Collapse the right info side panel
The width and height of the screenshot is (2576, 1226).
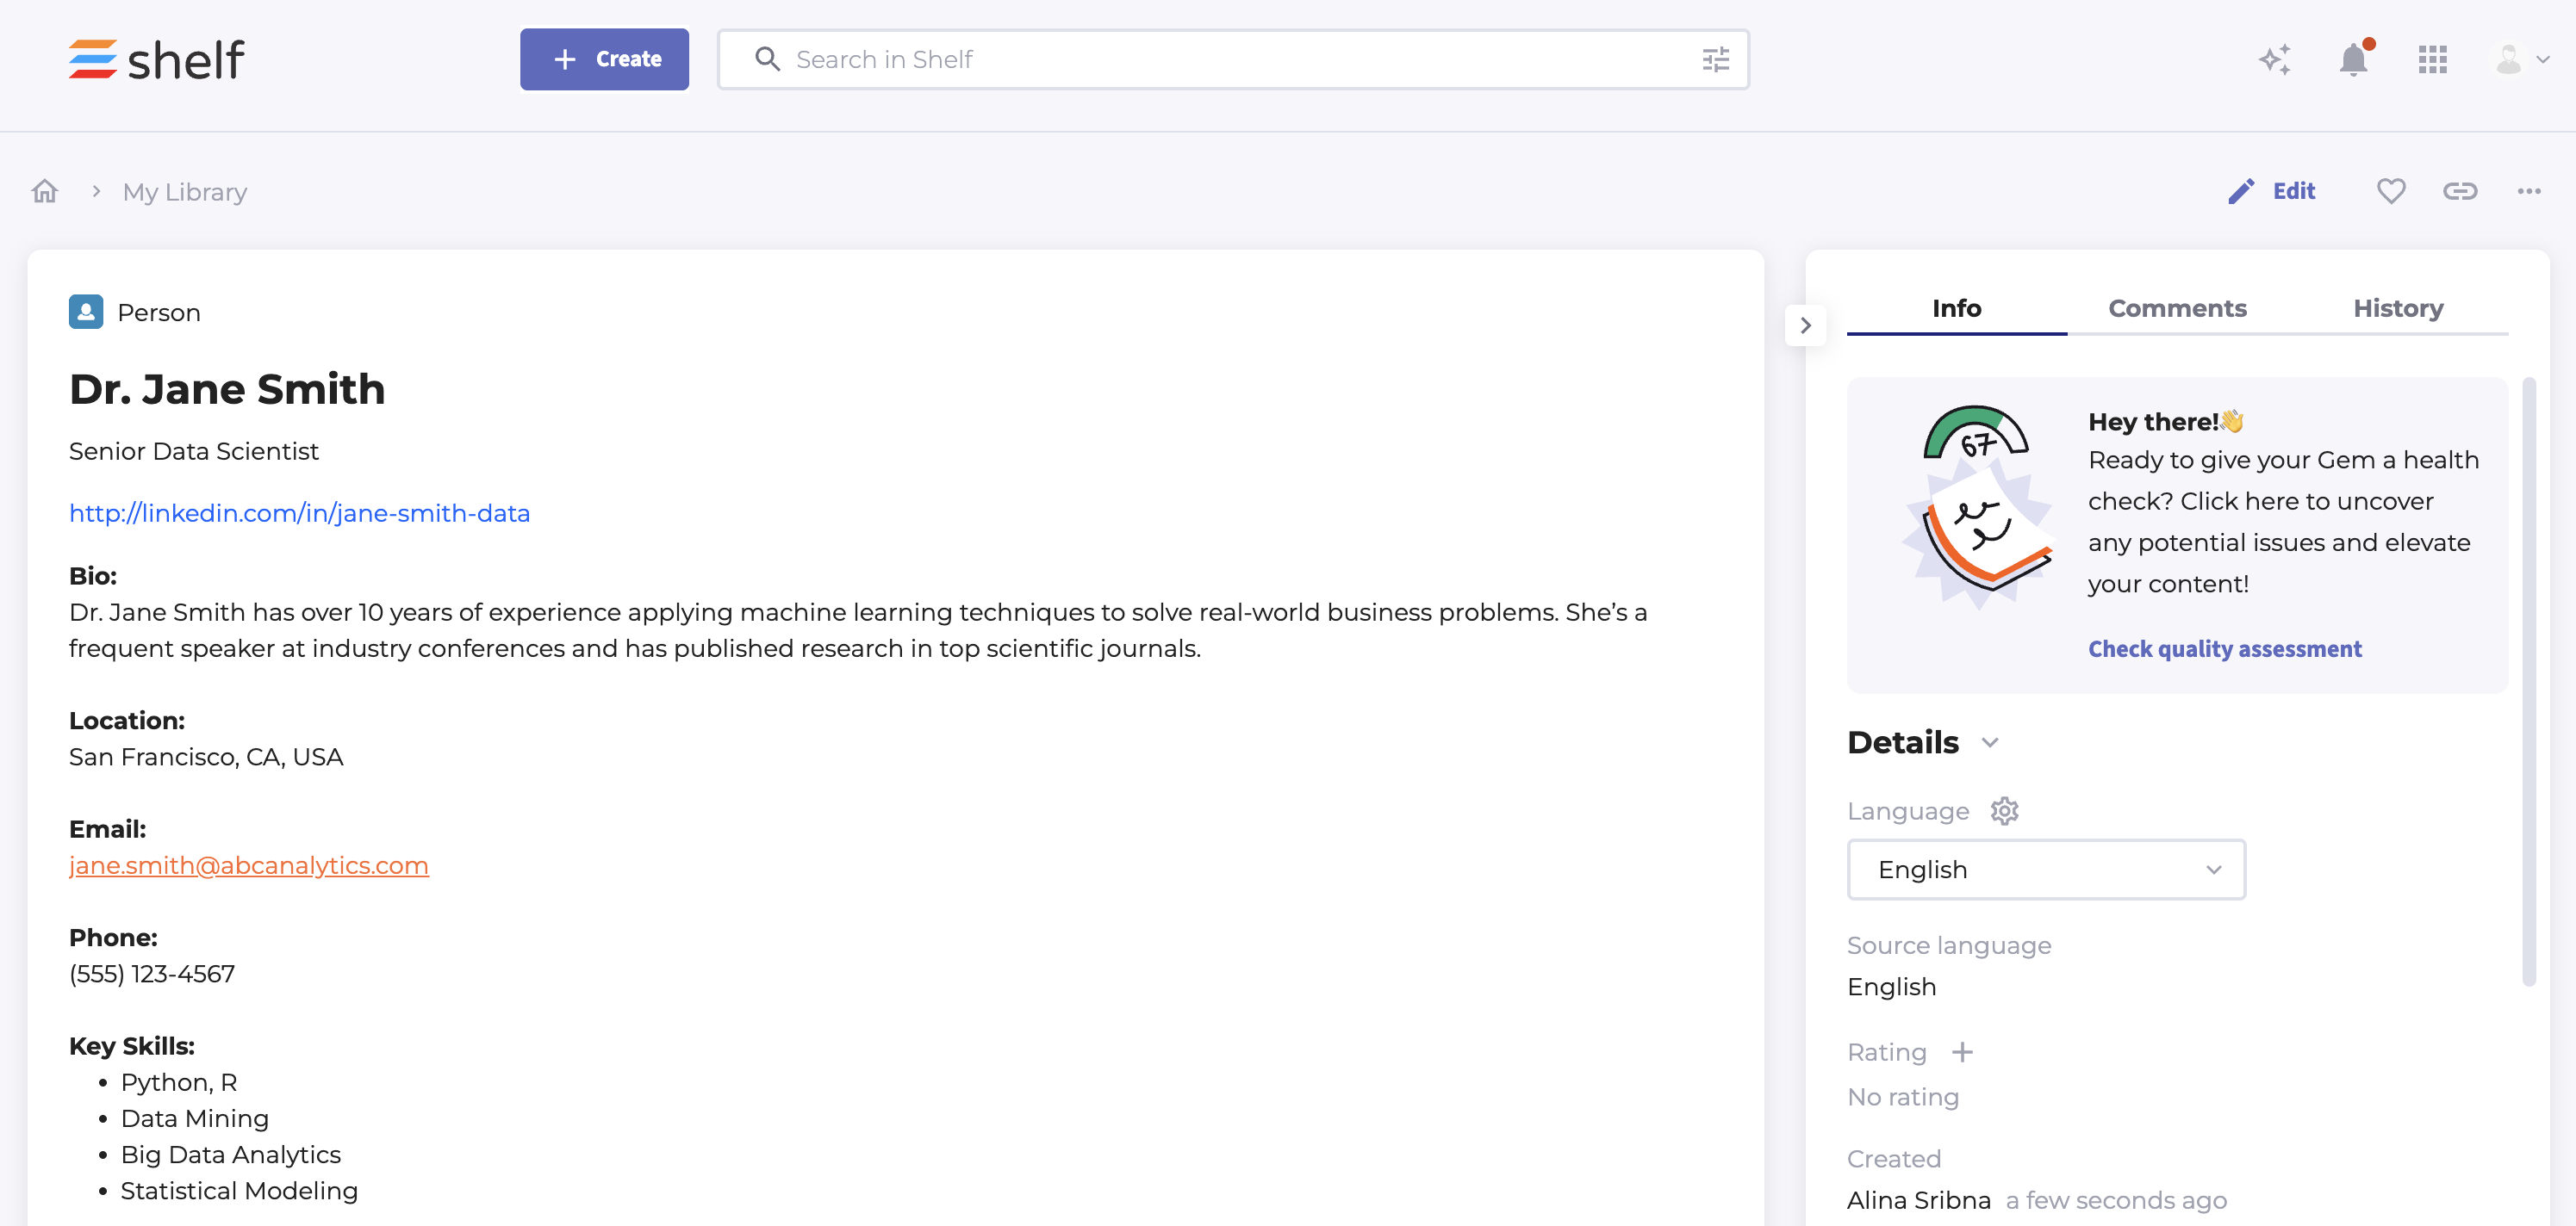click(1805, 325)
